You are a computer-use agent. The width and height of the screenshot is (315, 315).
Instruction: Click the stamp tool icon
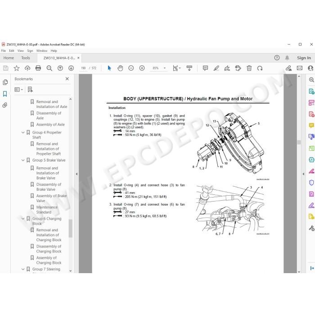238,68
